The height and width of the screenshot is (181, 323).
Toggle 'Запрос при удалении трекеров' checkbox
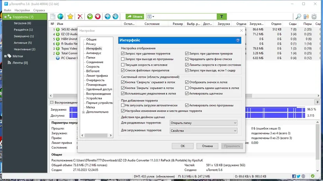coord(187,53)
